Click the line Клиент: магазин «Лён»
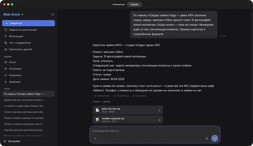This screenshot has height=146, width=253. [x=108, y=52]
